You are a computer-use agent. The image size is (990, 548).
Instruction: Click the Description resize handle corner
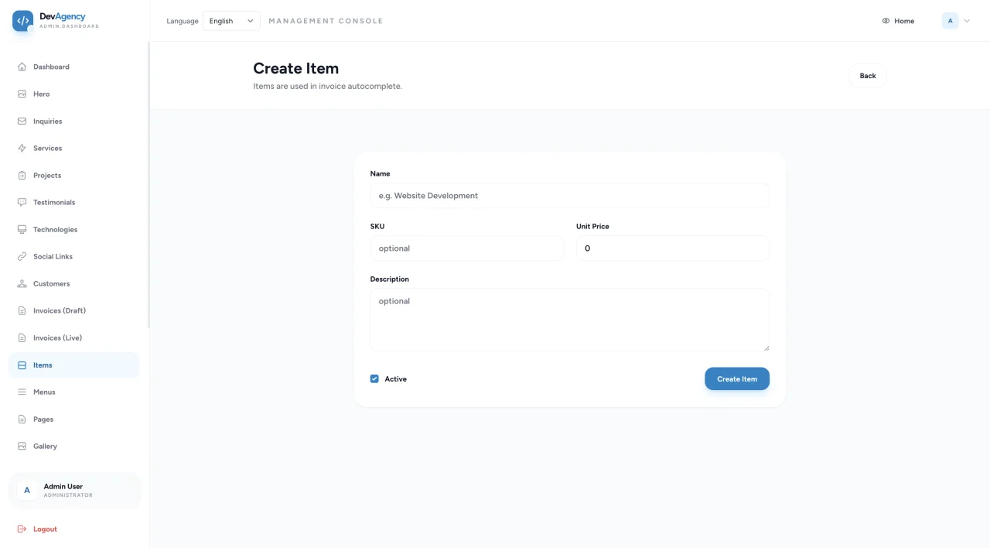[x=766, y=348]
